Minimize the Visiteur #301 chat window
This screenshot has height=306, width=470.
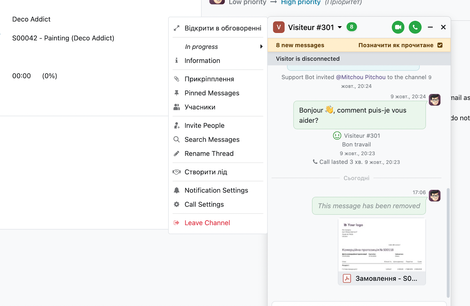[x=430, y=27]
